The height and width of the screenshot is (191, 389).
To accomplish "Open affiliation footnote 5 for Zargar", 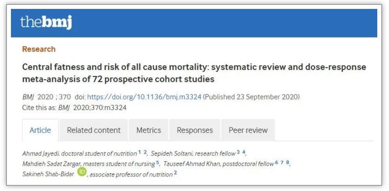I will 158,163.
